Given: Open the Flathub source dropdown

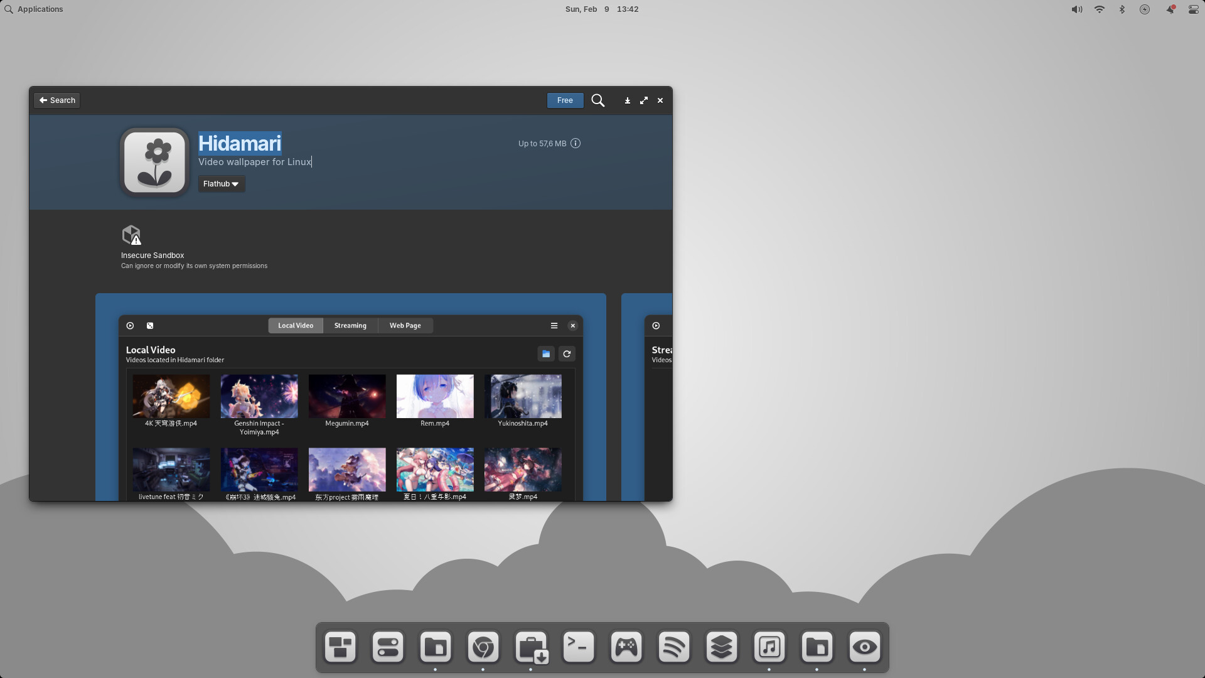Looking at the screenshot, I should [x=222, y=184].
